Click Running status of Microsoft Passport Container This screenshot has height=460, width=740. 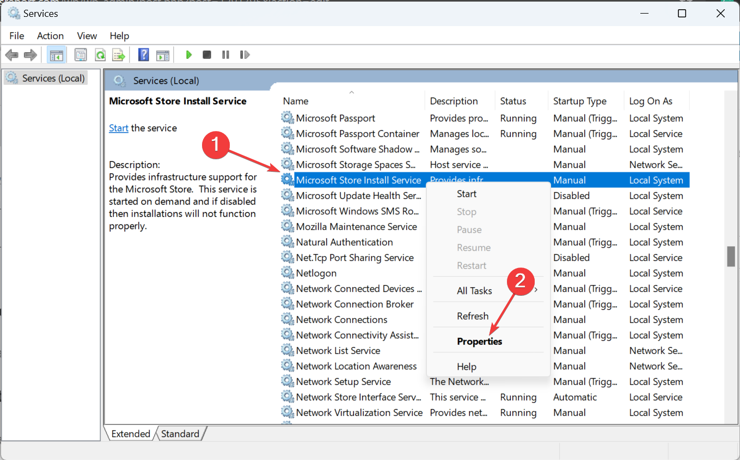pos(518,133)
